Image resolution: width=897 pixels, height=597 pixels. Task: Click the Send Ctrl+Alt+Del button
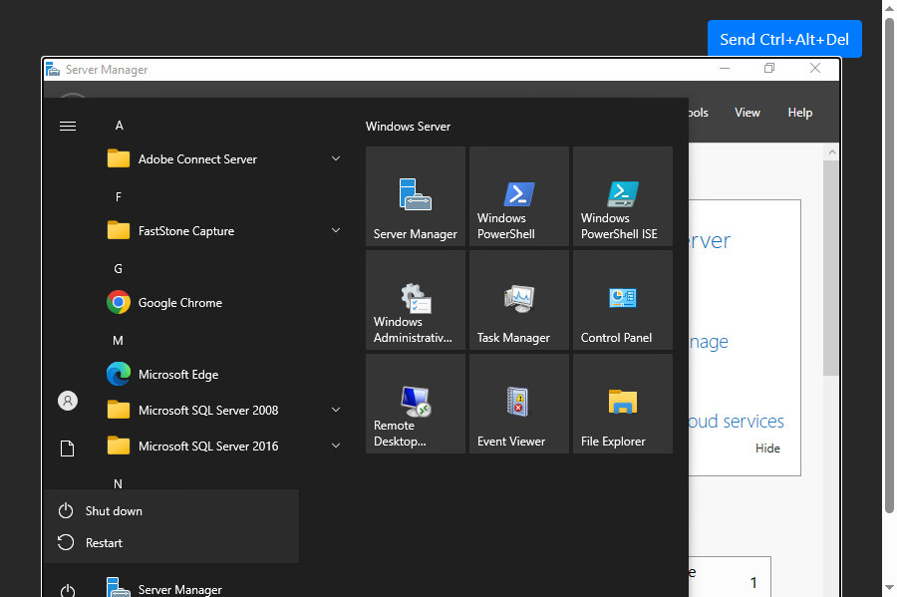tap(784, 39)
